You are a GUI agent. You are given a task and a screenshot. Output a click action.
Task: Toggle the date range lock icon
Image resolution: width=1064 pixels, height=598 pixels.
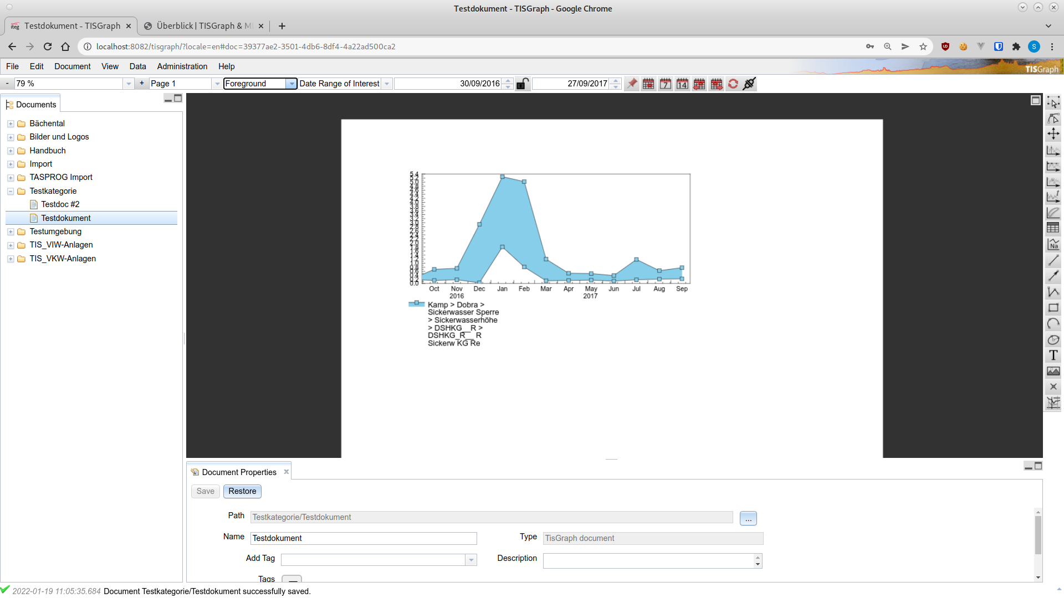(x=522, y=84)
